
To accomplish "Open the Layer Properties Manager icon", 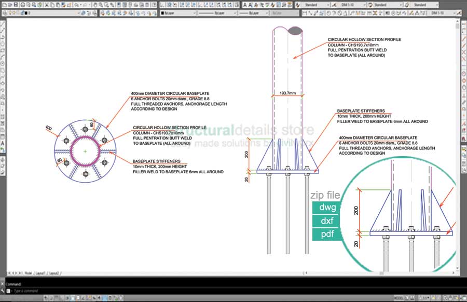I will point(4,13).
